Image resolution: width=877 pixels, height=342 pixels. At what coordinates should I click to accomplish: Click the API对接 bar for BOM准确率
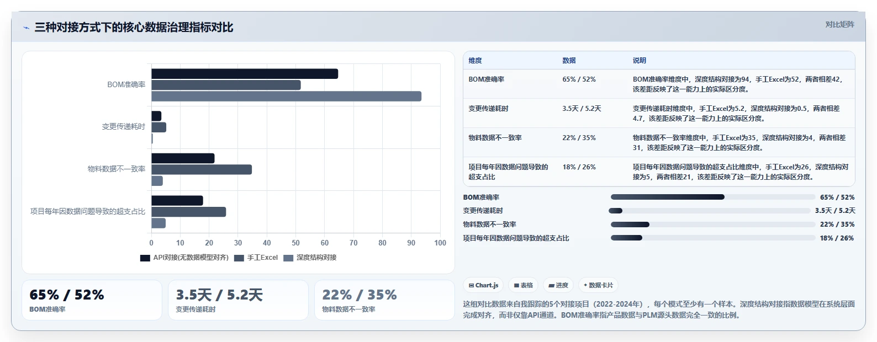pos(245,74)
